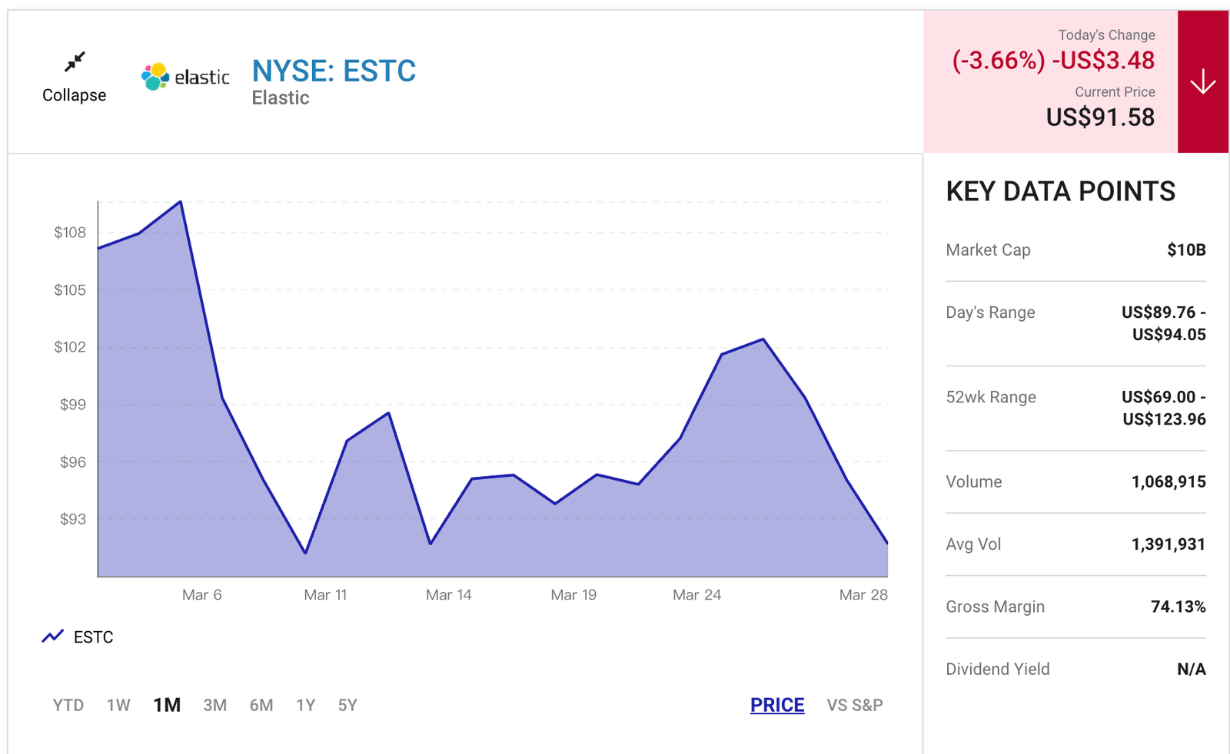Image resolution: width=1230 pixels, height=754 pixels.
Task: Click the Day's Range label
Action: pyautogui.click(x=990, y=313)
